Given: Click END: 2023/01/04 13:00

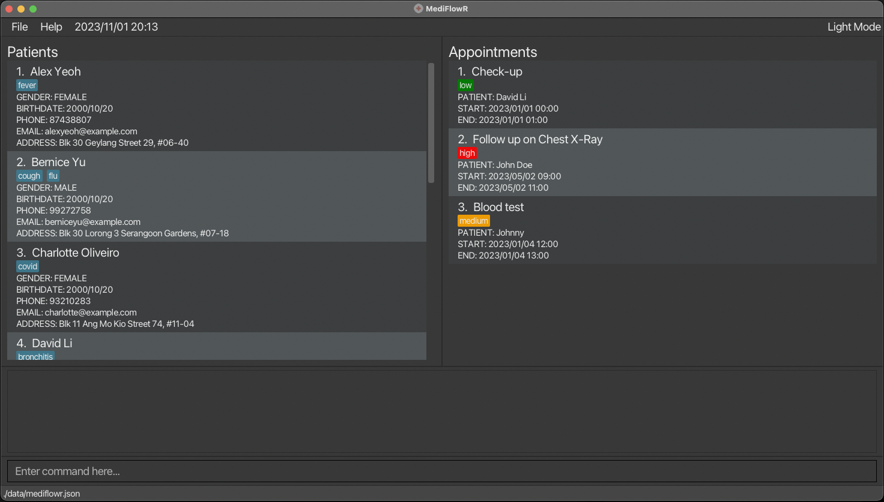Looking at the screenshot, I should 503,255.
